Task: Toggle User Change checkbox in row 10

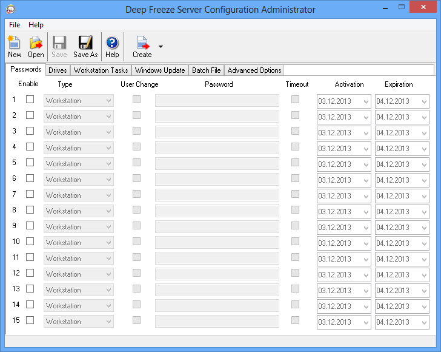Action: pyautogui.click(x=137, y=242)
